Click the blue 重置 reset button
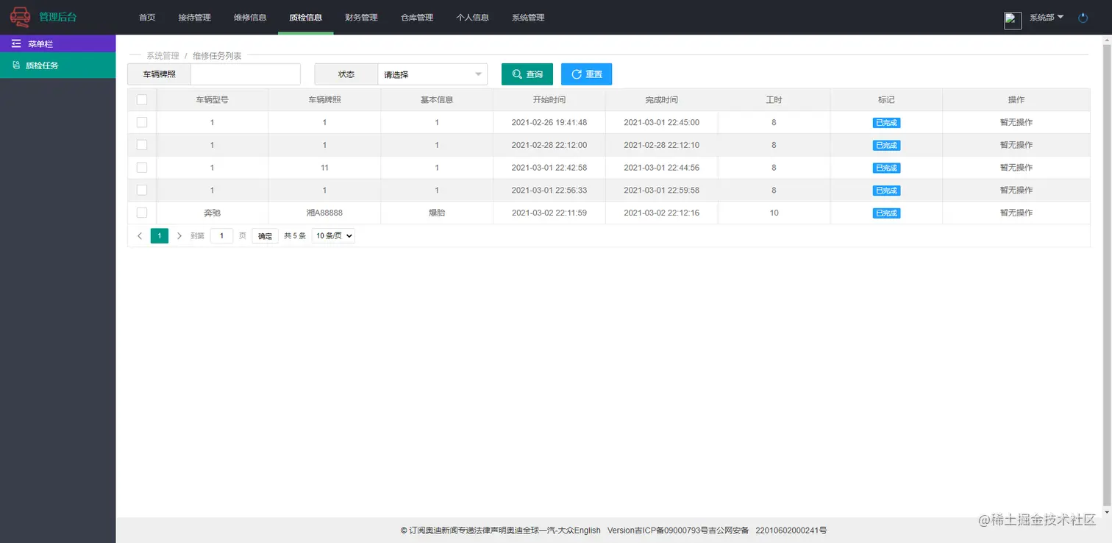 coord(586,74)
